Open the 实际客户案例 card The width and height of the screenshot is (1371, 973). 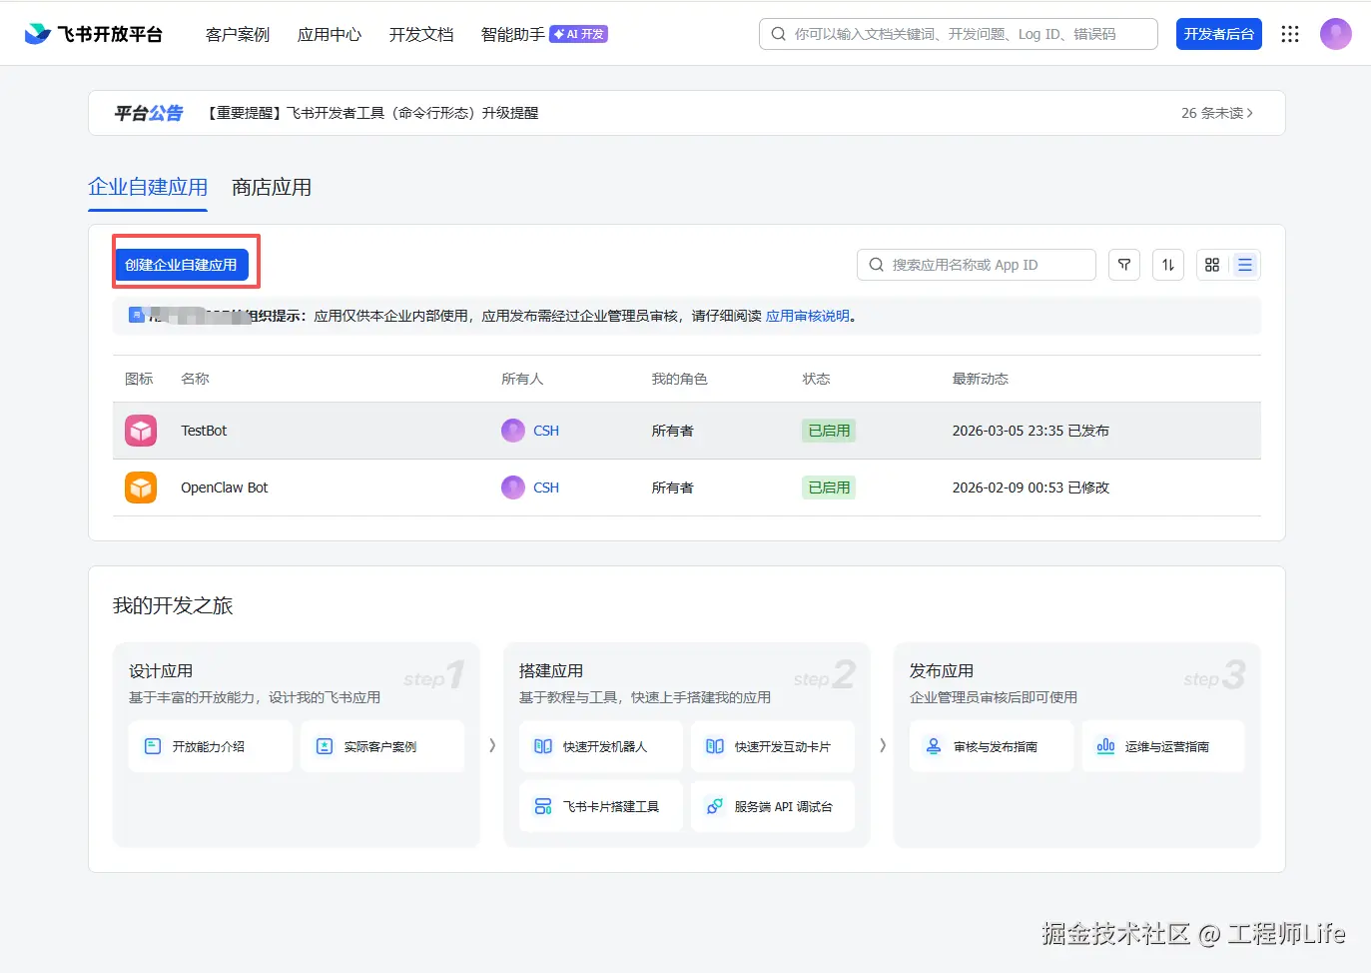[382, 746]
